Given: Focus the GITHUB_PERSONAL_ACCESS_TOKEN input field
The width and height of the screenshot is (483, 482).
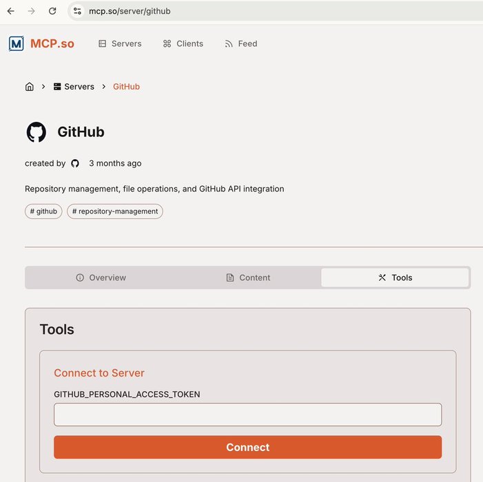Looking at the screenshot, I should (247, 415).
